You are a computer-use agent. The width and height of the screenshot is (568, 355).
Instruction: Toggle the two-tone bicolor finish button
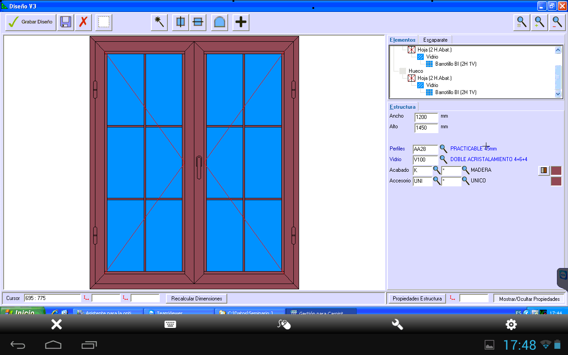point(544,170)
